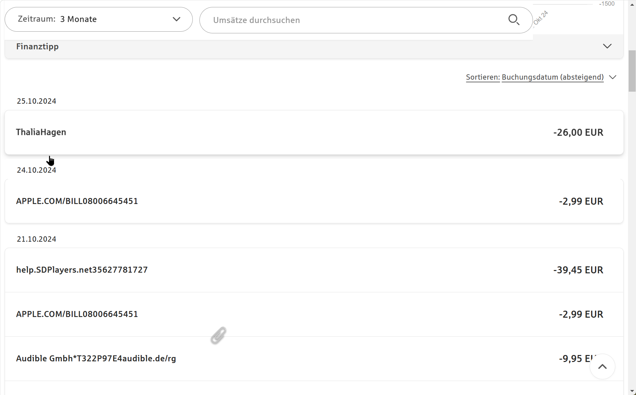Click the scroll-to-top arrow button
The height and width of the screenshot is (395, 636).
[x=602, y=366]
